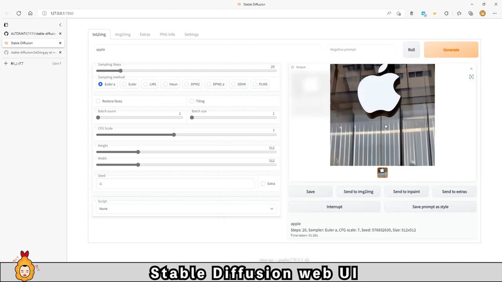Viewport: 502px width, 282px height.
Task: Select DPM2 sampling method
Action: click(192, 84)
